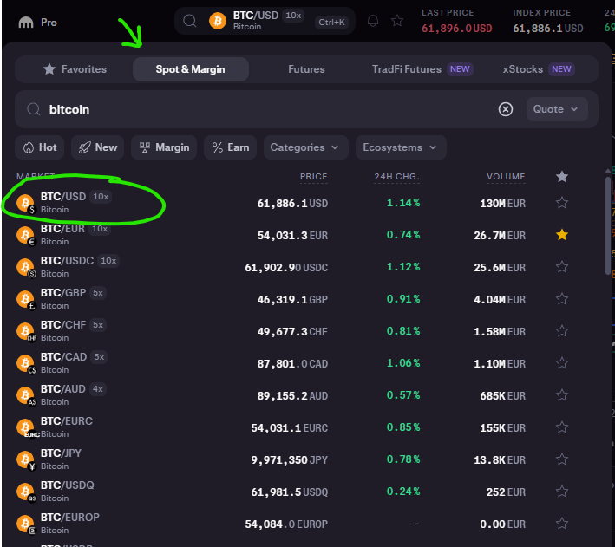Click the BTC/USDQ row coin icon

[26, 492]
